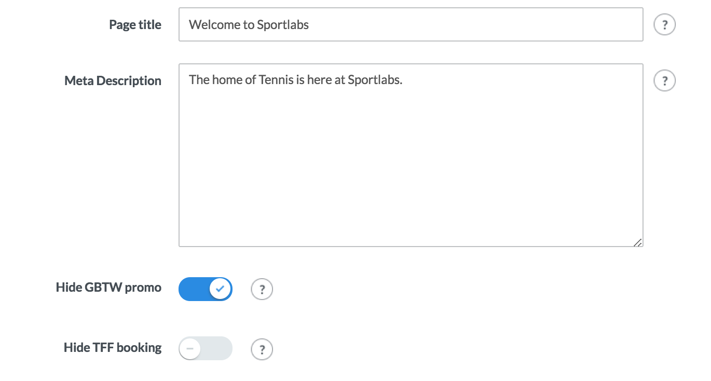Place cursor in "Welcome to Sportlabs" text

pyautogui.click(x=249, y=24)
